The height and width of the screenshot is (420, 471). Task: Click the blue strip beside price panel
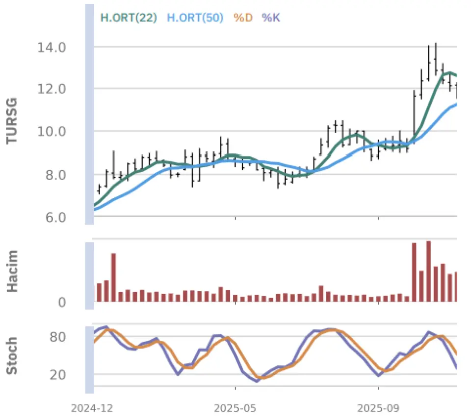[x=89, y=115]
